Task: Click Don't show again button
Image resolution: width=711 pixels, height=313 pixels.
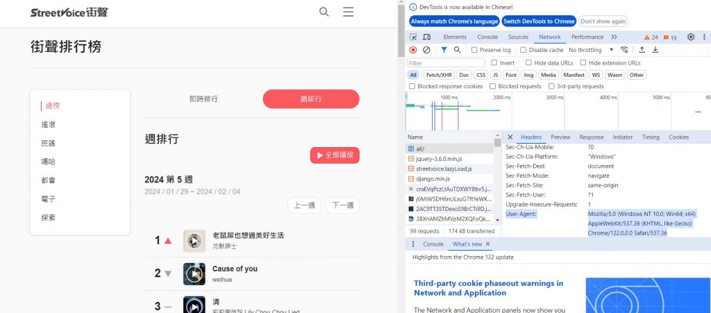Action: point(603,22)
